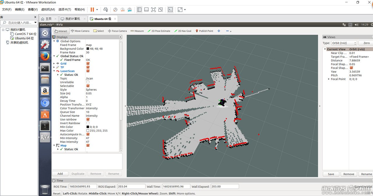Click the Save view button
The height and width of the screenshot is (196, 373).
tap(331, 174)
